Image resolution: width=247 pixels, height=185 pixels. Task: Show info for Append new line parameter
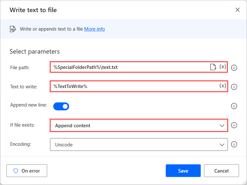pyautogui.click(x=234, y=106)
